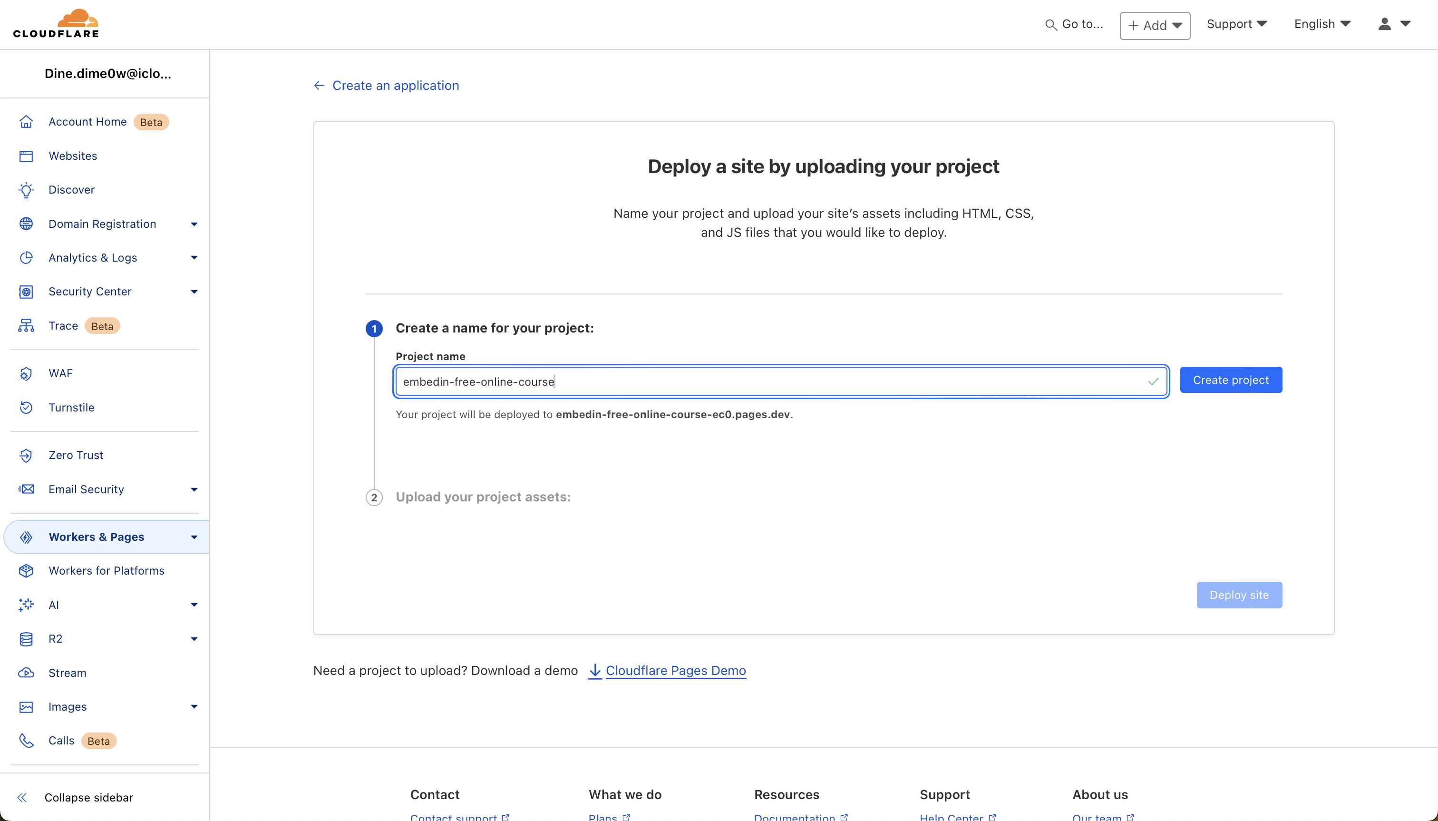Click the Create project button
This screenshot has height=821, width=1438.
(1231, 380)
